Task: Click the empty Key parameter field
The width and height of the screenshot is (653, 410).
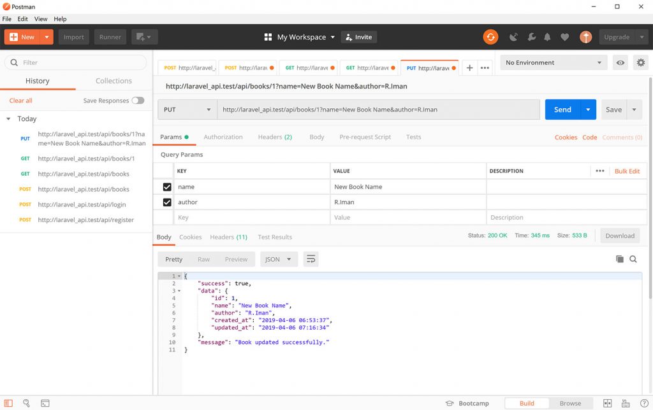Action: coord(251,218)
